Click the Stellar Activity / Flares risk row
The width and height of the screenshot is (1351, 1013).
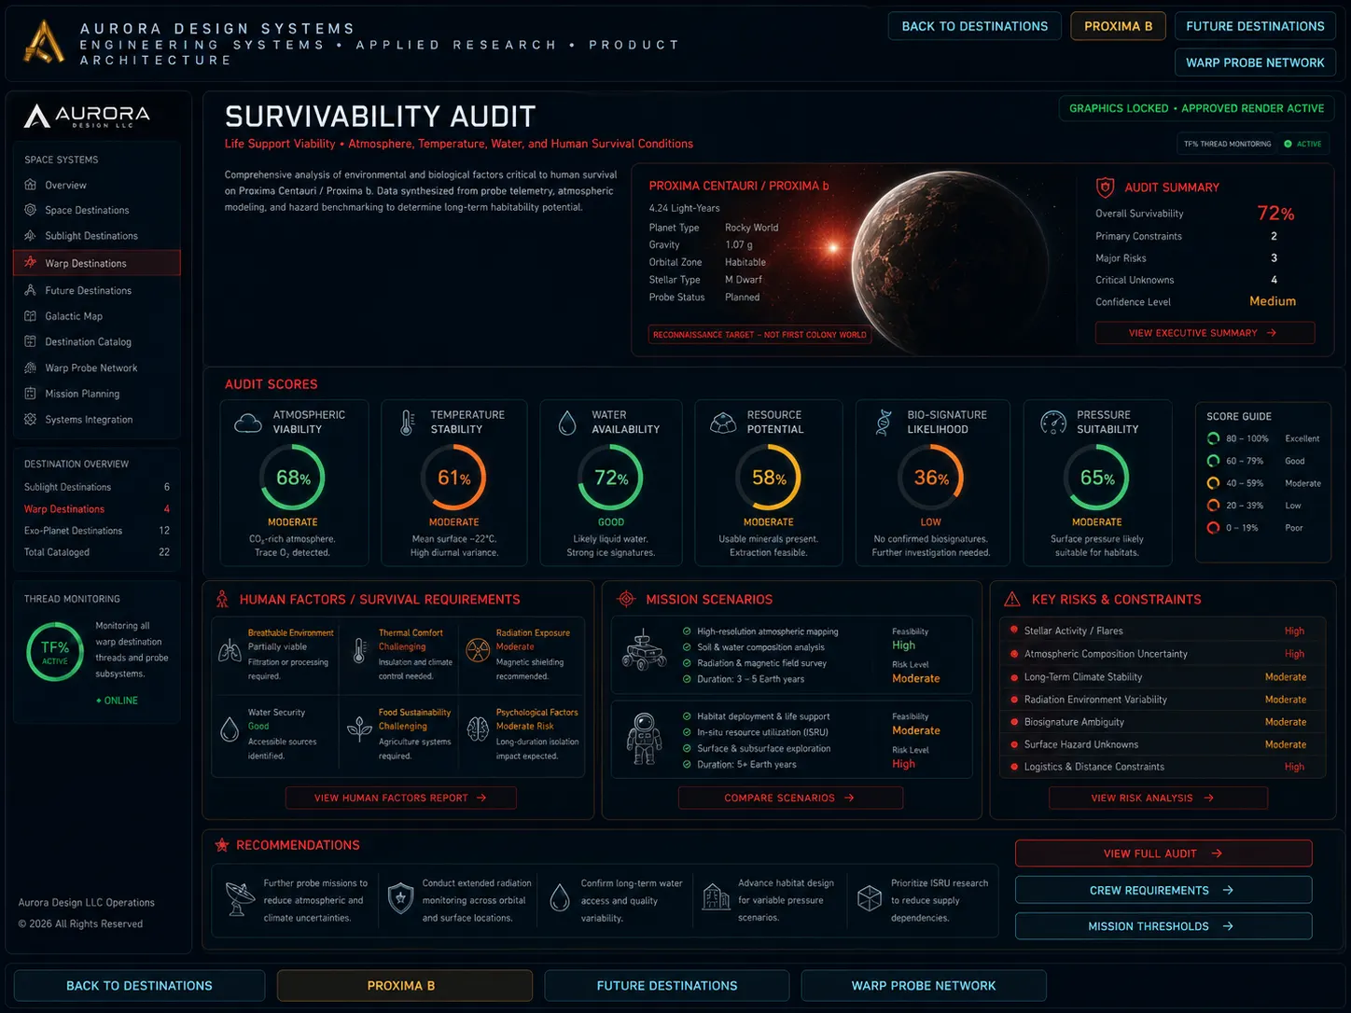[x=1163, y=631]
